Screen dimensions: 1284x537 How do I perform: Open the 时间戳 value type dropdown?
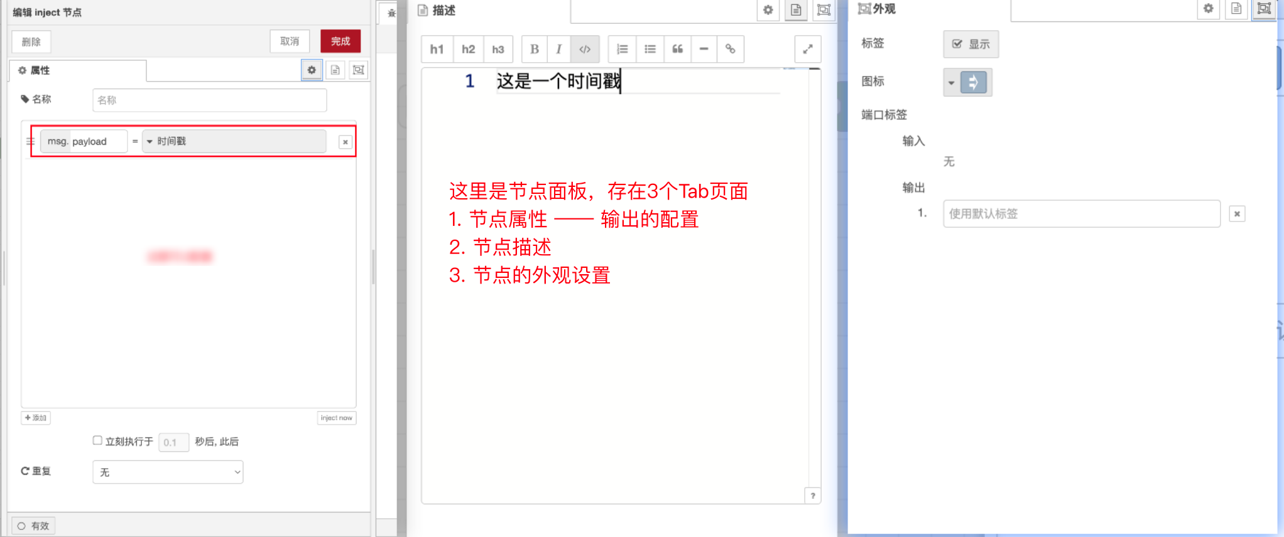pyautogui.click(x=234, y=141)
